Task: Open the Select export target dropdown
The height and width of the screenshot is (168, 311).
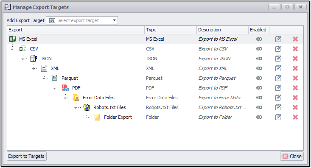Action: click(82, 20)
